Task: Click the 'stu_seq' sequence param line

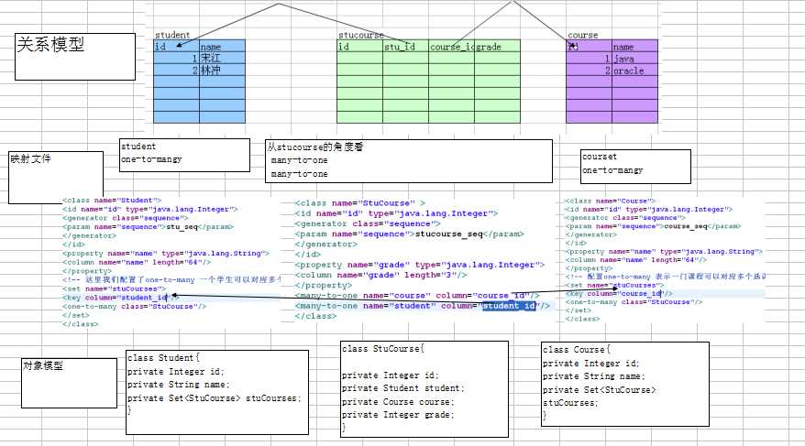Action: (x=148, y=226)
